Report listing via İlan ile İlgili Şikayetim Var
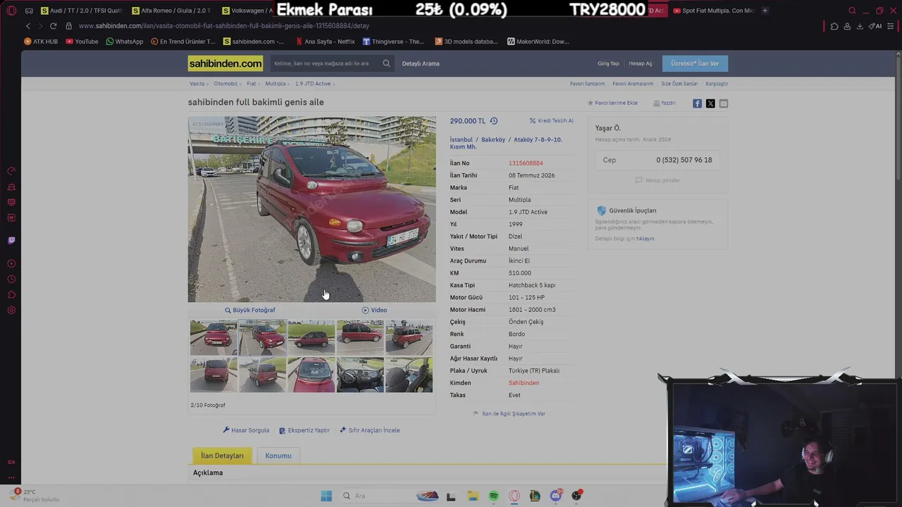 click(509, 414)
